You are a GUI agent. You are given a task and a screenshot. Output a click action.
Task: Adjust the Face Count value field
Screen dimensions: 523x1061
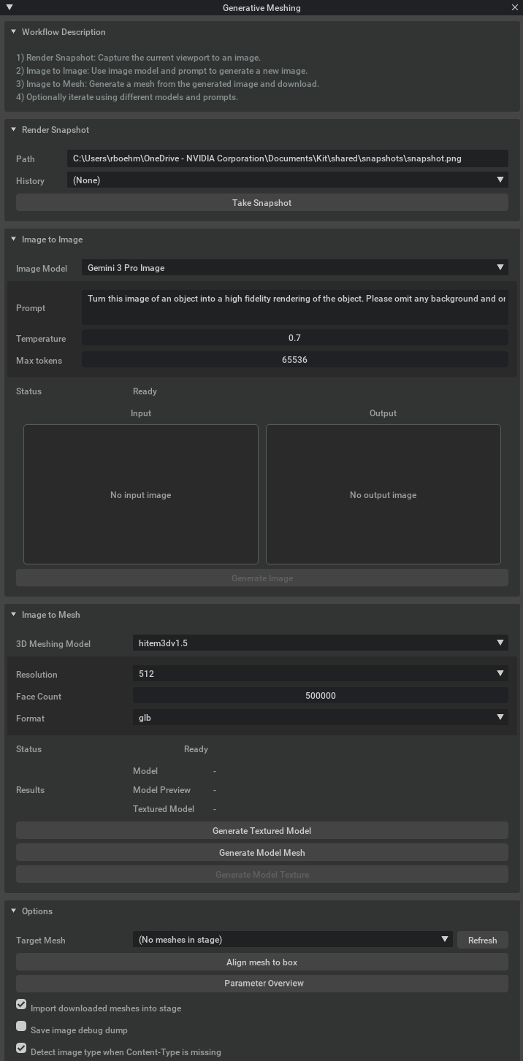click(320, 696)
